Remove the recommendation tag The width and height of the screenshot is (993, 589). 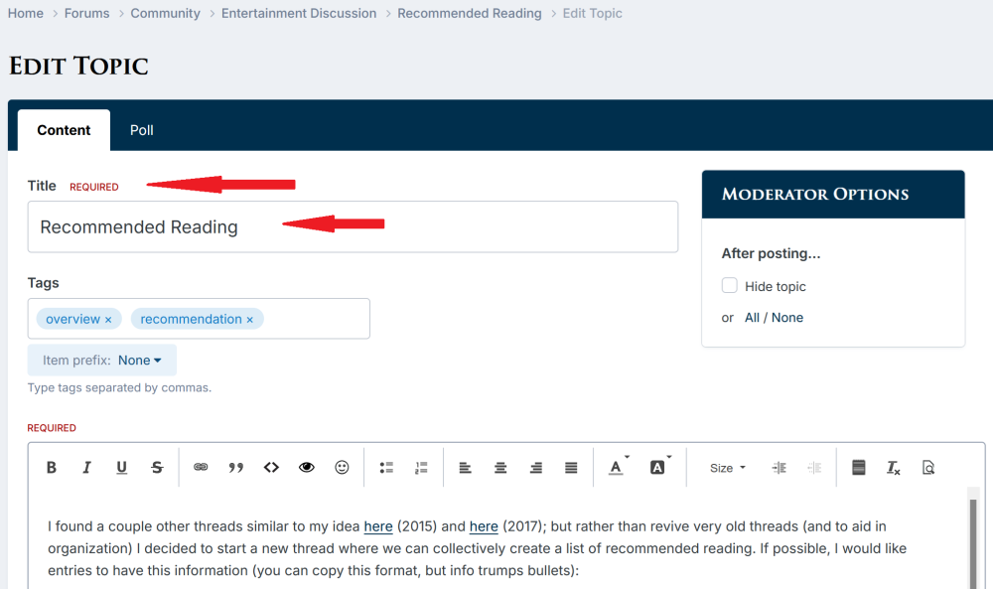pyautogui.click(x=249, y=320)
